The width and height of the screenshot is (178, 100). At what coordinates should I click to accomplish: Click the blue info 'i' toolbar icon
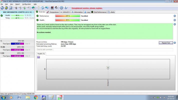tap(66, 8)
